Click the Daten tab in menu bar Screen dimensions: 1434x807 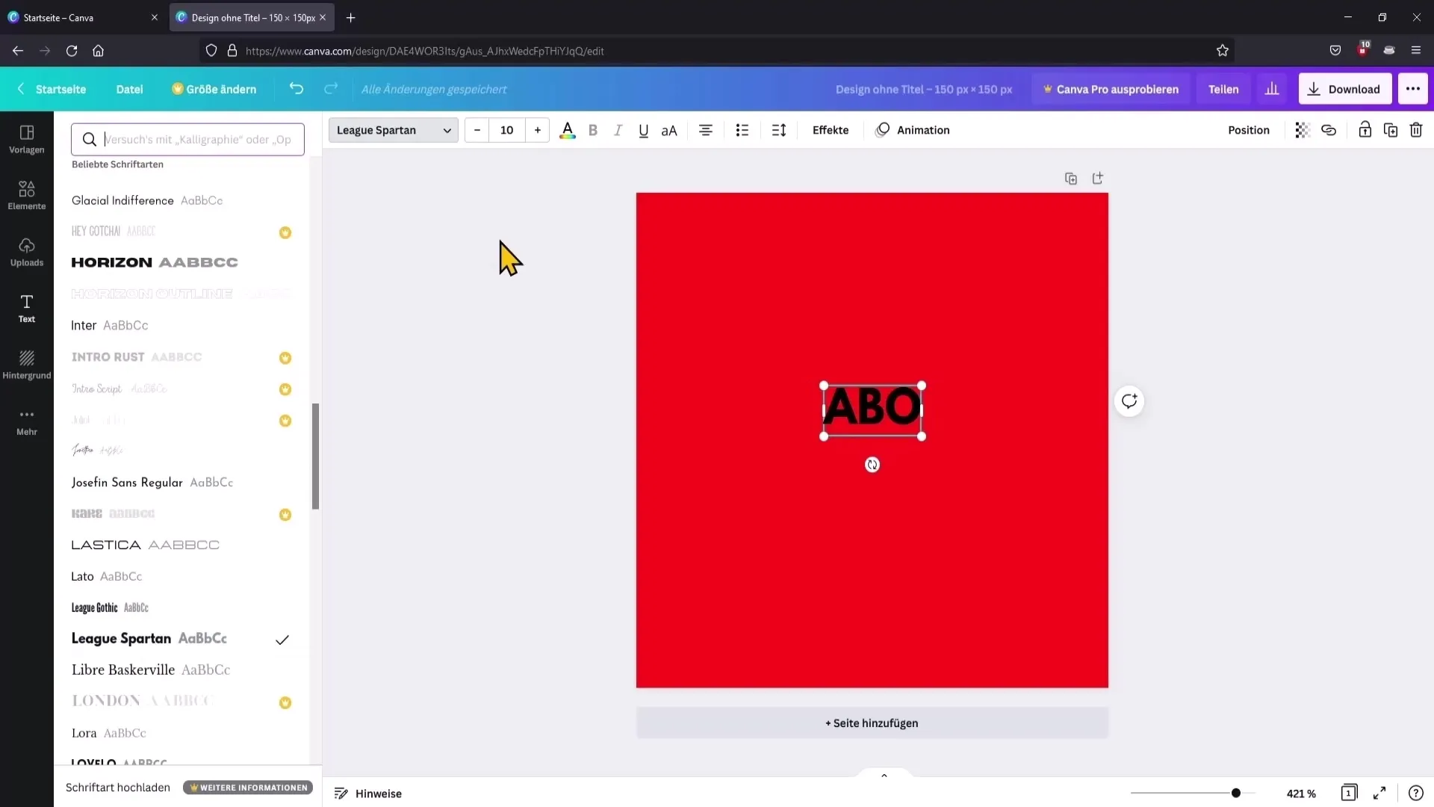click(129, 90)
